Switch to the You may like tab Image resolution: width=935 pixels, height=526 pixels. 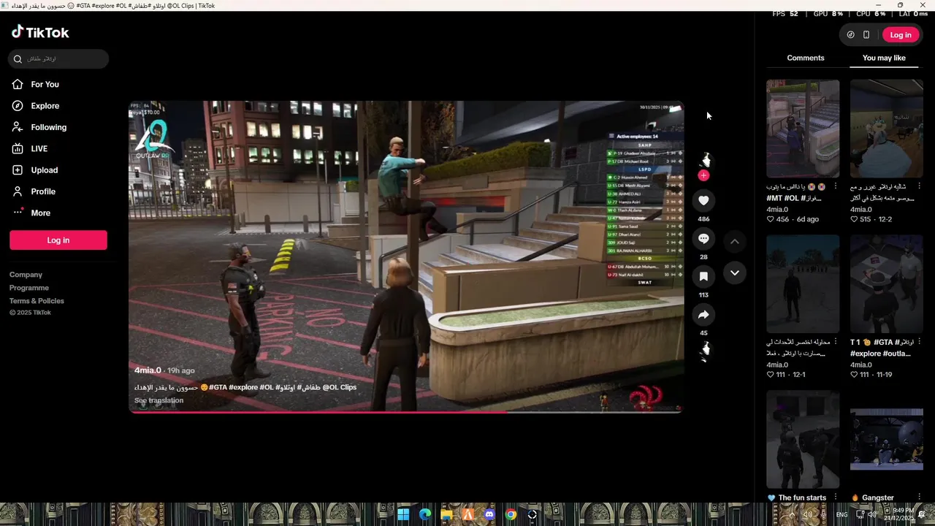[x=884, y=58]
